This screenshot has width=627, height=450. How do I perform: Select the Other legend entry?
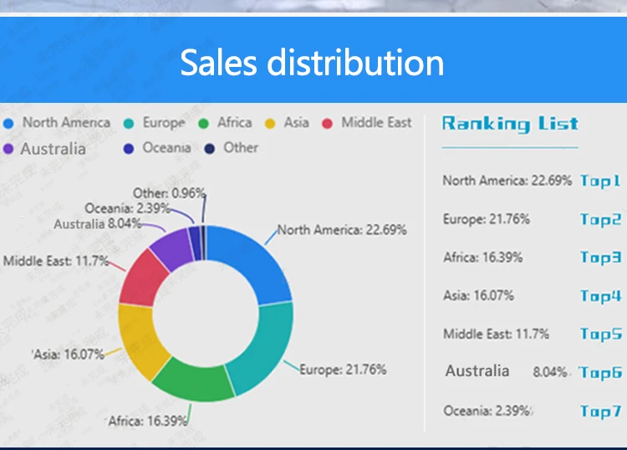[231, 148]
